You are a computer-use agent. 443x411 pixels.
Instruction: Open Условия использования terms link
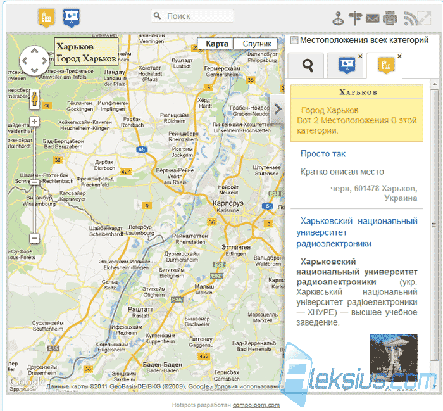248,386
